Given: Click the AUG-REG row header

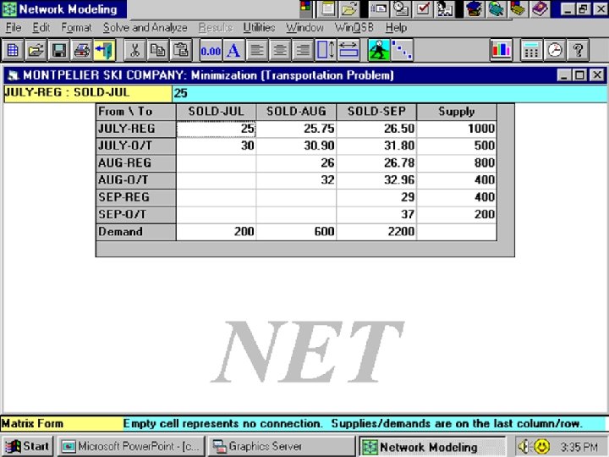Looking at the screenshot, I should click(x=136, y=162).
